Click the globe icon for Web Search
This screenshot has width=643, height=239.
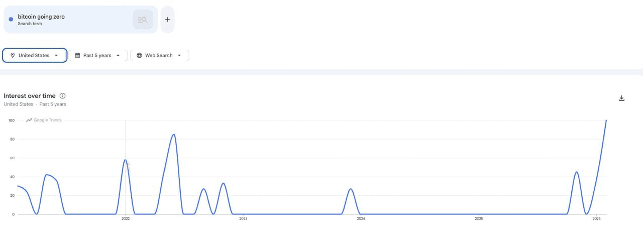(x=139, y=56)
